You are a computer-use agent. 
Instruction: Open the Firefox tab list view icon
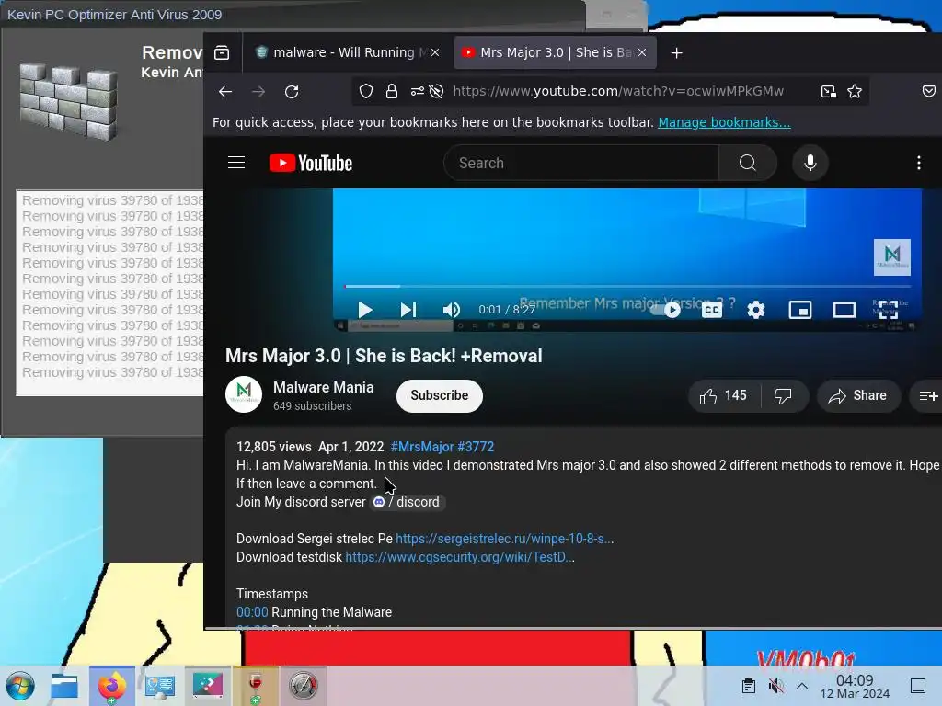(x=222, y=52)
